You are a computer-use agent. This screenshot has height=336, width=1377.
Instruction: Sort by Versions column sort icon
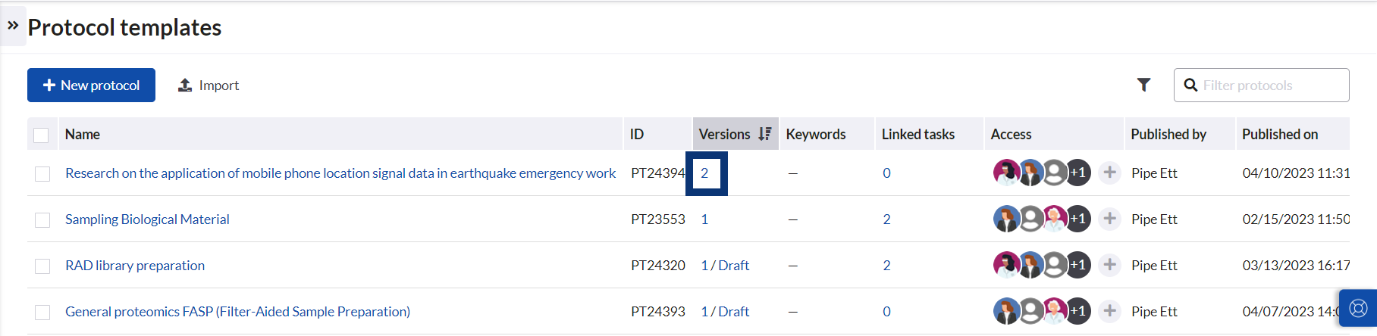[764, 134]
